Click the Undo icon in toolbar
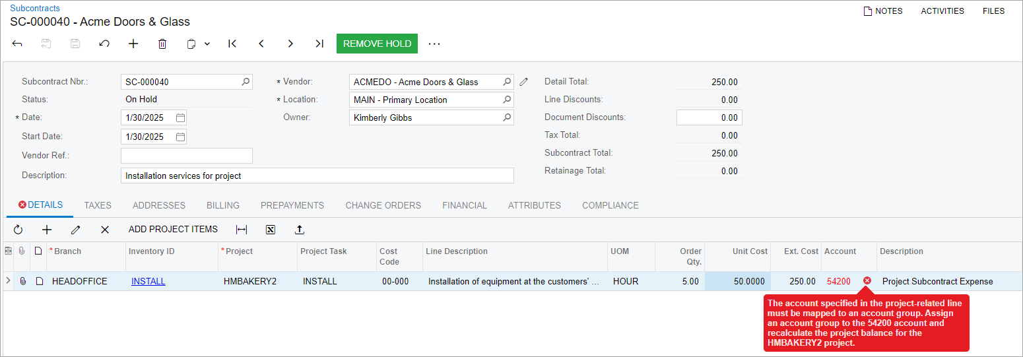This screenshot has width=1023, height=357. [104, 44]
